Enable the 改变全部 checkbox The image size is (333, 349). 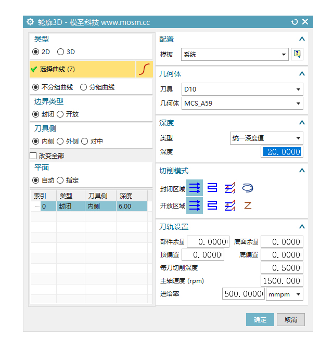pos(33,156)
